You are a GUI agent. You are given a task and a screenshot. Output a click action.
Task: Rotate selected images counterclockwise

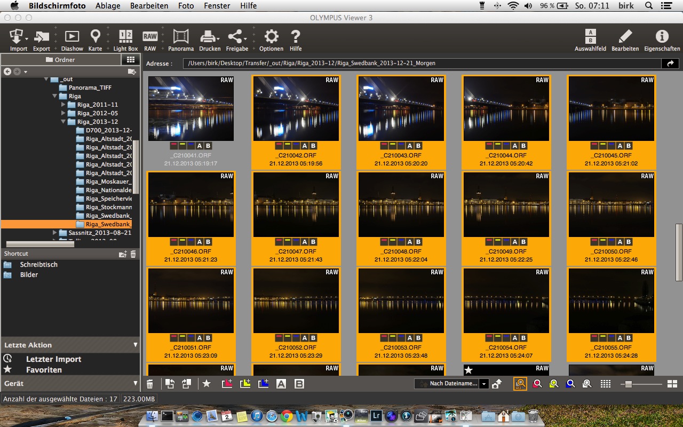coord(170,384)
